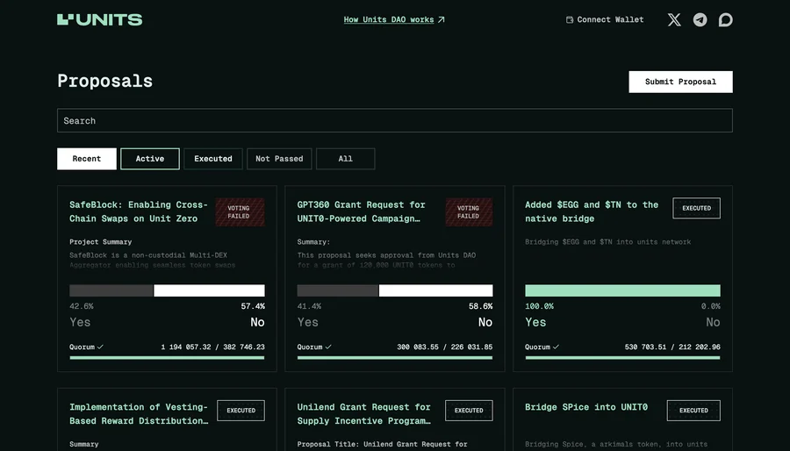Click Voting Failed badge on GPT360 card
Screen dimensions: 790x451
point(469,212)
